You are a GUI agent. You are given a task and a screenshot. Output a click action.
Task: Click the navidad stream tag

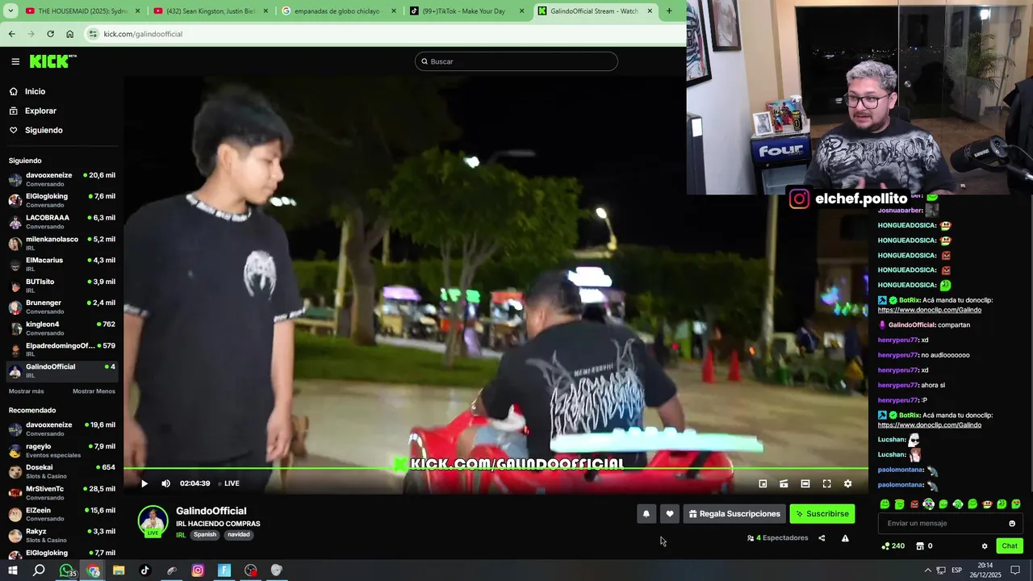click(239, 535)
